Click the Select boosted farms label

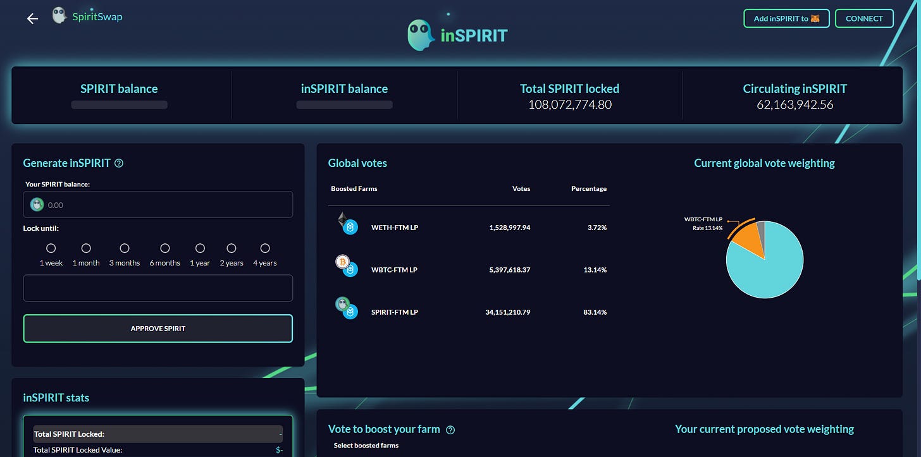[366, 446]
